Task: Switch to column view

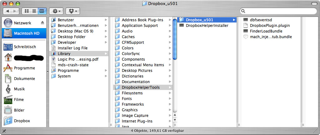Action: (x=42, y=11)
